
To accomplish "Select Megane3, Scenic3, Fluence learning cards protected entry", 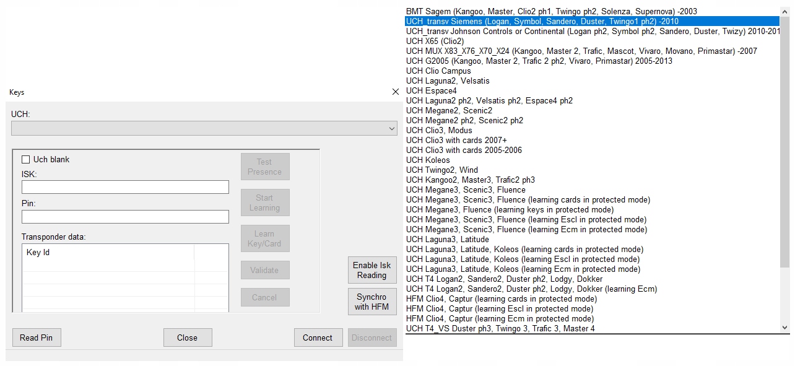I will [x=593, y=199].
